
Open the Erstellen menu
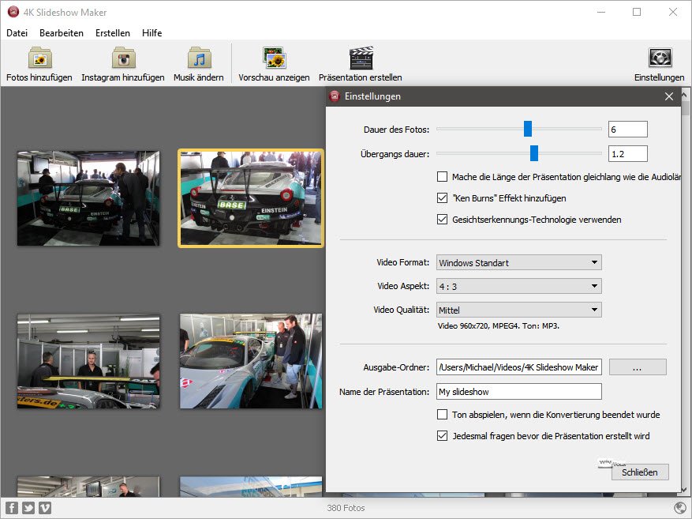113,33
